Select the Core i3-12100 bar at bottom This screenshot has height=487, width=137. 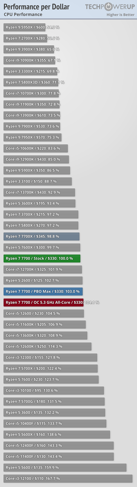pos(68,478)
